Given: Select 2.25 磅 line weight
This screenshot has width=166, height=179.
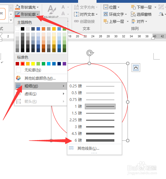Looking at the screenshot, I should pos(94,120).
